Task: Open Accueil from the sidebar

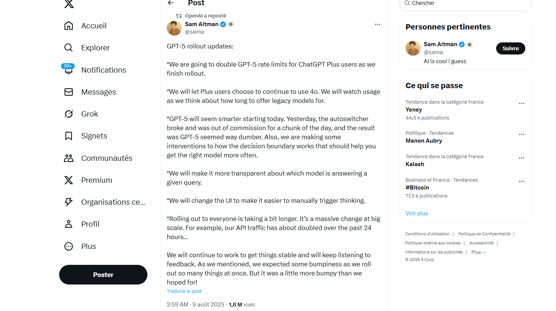Action: click(94, 25)
